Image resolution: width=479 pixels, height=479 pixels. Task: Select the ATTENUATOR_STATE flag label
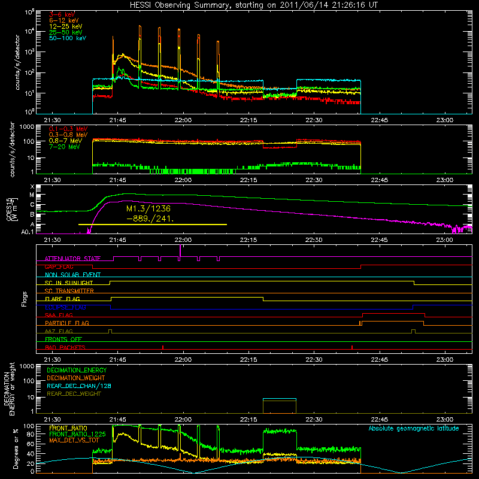(x=72, y=259)
